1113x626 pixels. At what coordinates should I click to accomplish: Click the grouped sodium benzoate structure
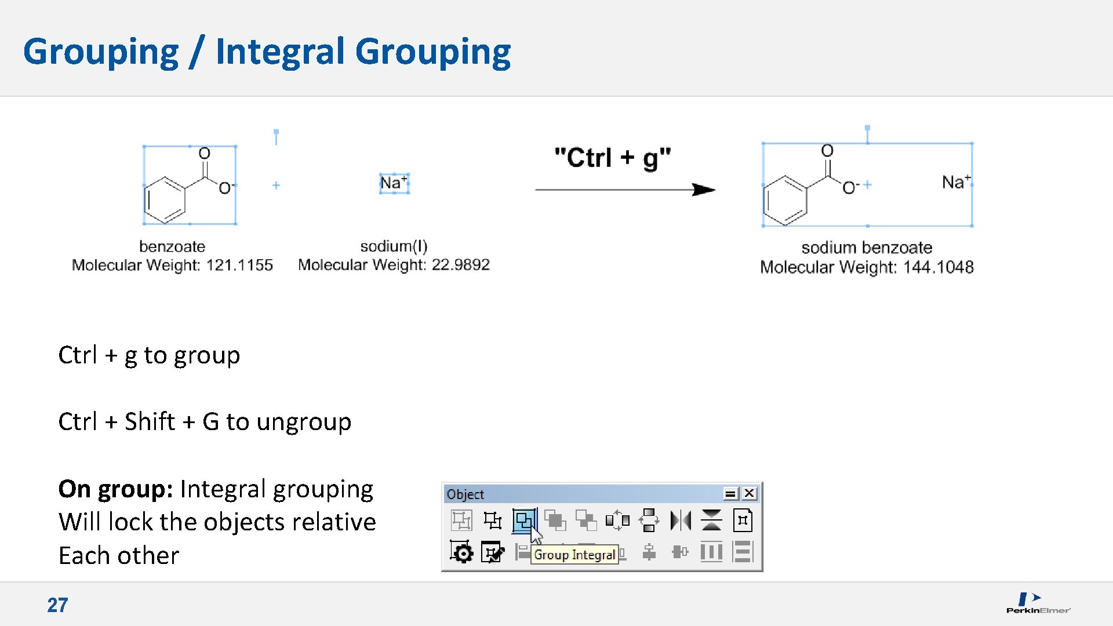[867, 184]
